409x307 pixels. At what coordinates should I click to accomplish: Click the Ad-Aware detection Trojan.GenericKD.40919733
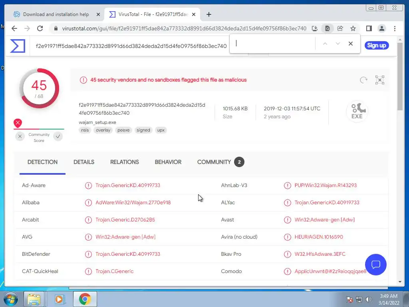(128, 185)
